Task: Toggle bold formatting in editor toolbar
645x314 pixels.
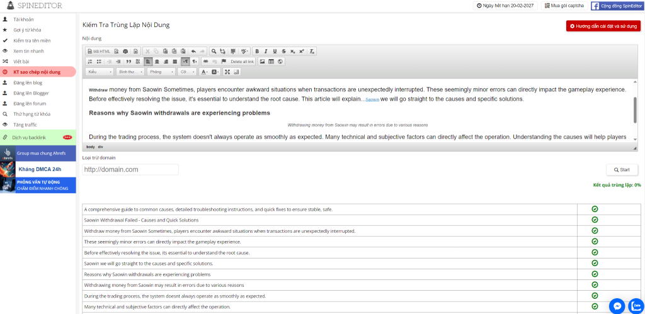Action: [257, 51]
